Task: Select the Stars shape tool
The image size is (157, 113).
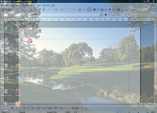Action: point(61,108)
